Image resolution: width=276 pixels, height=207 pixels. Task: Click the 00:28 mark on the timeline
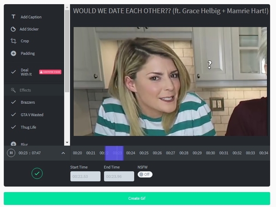[x=184, y=153]
